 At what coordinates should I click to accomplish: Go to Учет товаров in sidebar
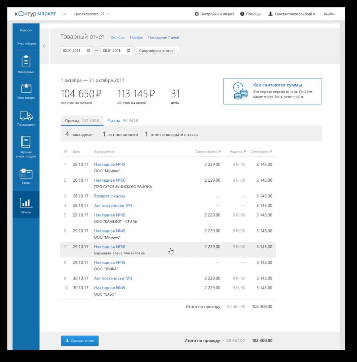pos(27,43)
